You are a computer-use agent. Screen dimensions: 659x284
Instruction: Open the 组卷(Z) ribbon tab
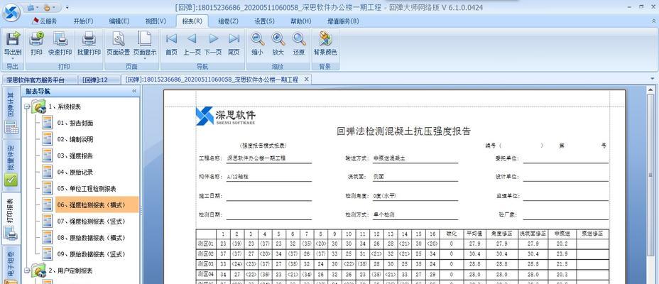228,21
